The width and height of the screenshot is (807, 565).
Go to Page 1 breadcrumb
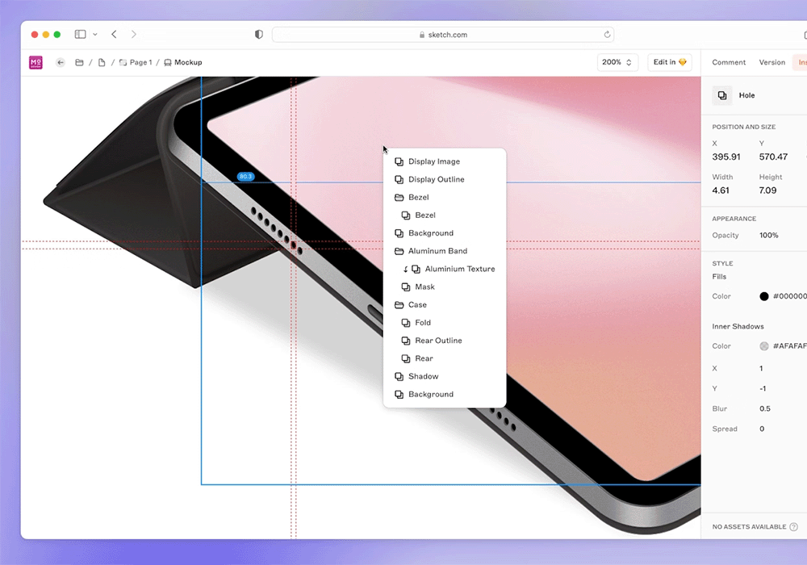[x=136, y=62]
